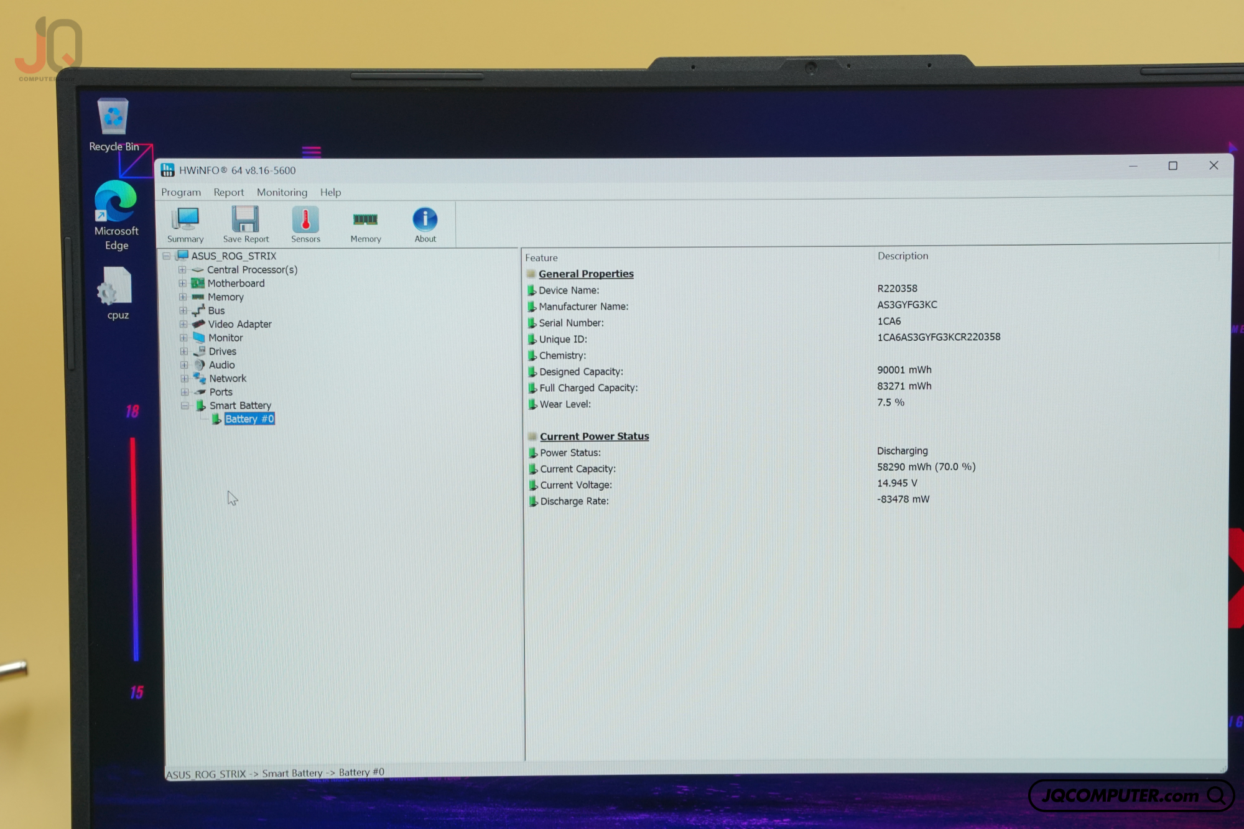The width and height of the screenshot is (1244, 829).
Task: Select the Memory tree item label
Action: tap(226, 297)
